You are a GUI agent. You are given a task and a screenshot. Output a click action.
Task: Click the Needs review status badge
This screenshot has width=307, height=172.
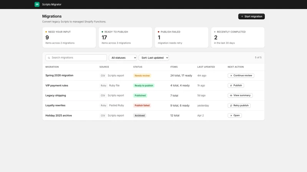pyautogui.click(x=142, y=76)
